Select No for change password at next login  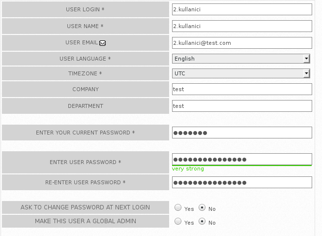[x=202, y=207]
